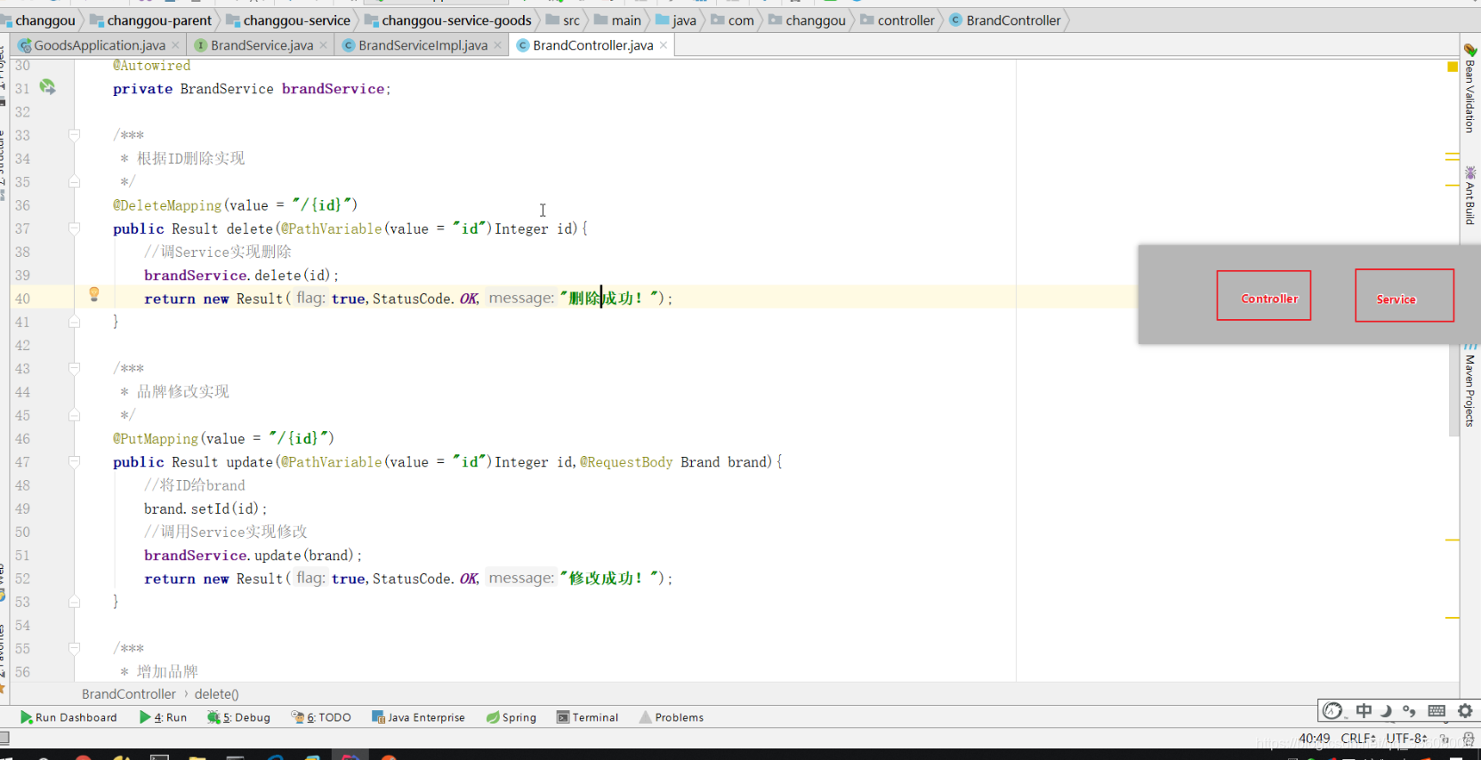Click the fold end marker at line 35

click(75, 181)
